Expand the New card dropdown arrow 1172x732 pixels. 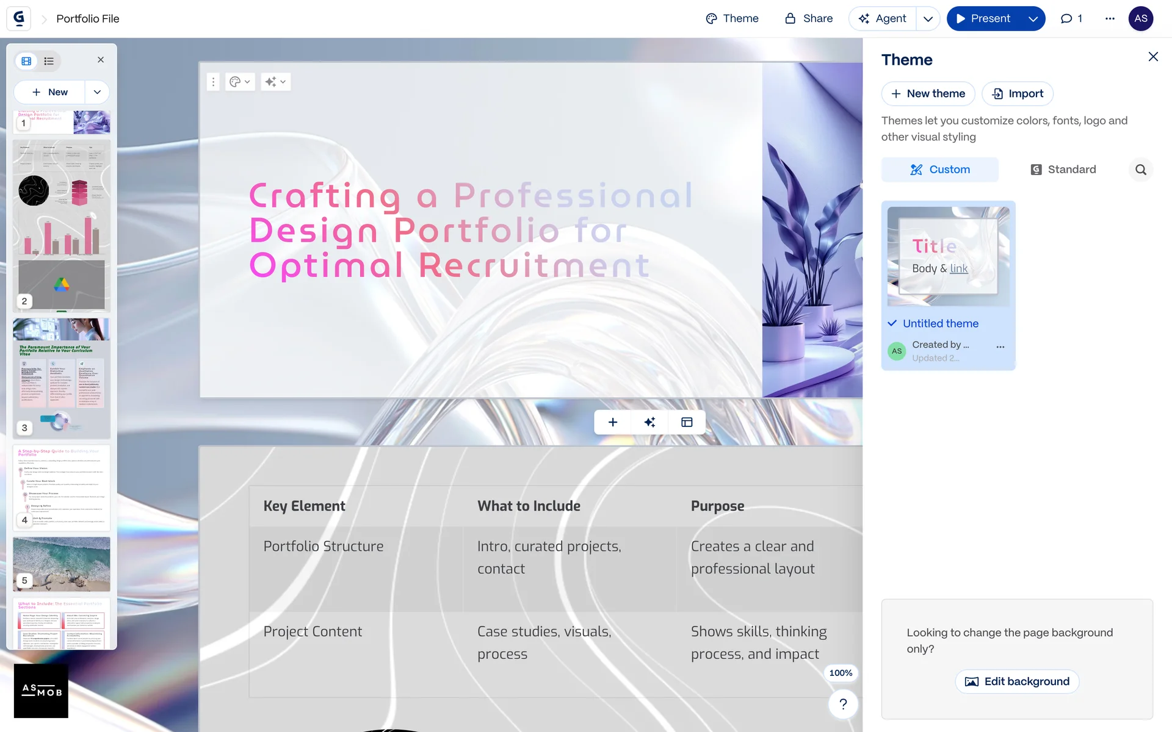click(97, 92)
